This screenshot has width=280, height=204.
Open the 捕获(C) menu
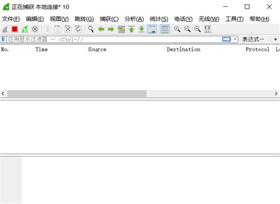[109, 19]
